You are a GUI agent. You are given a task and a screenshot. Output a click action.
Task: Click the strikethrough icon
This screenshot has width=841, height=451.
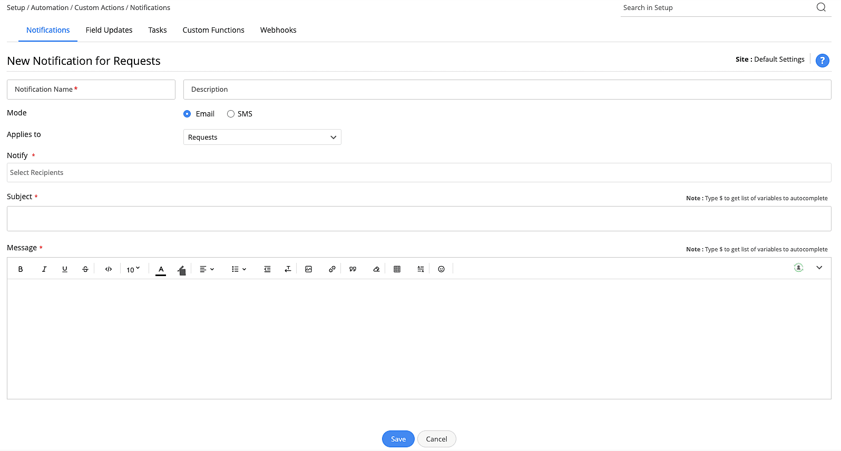pyautogui.click(x=85, y=269)
